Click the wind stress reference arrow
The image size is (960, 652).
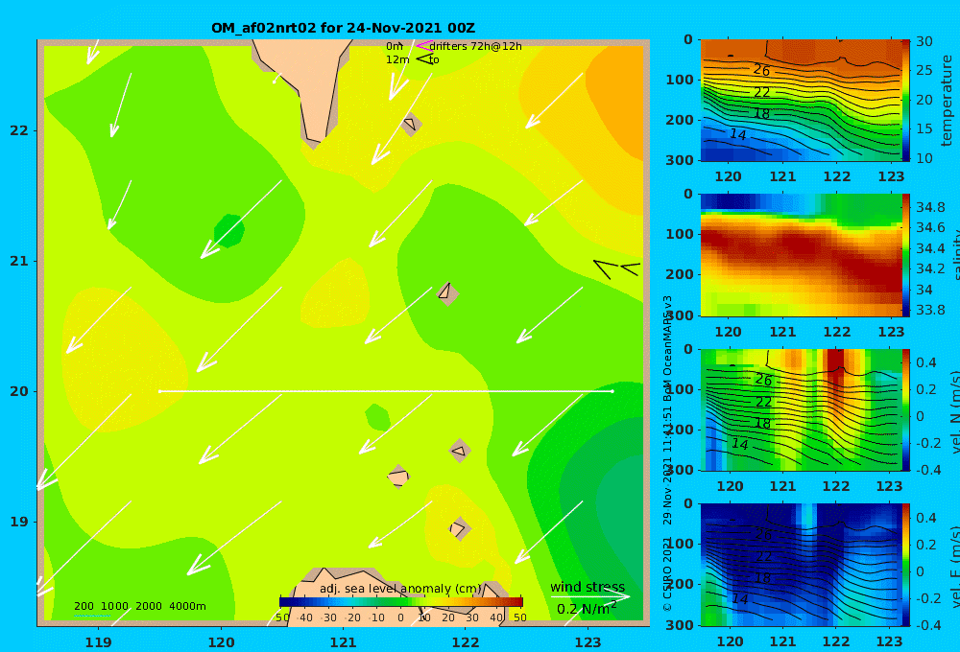coord(589,596)
